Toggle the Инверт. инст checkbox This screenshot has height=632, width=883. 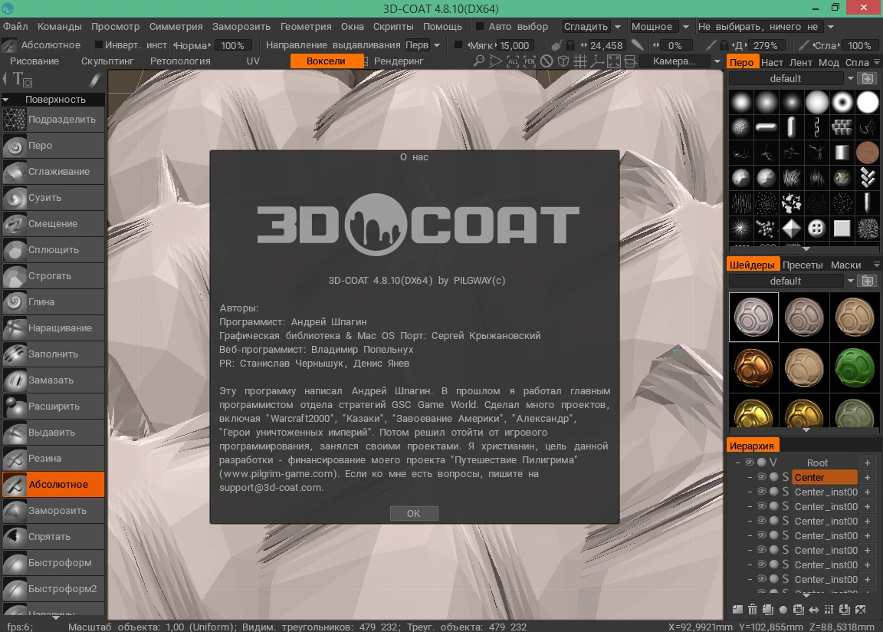point(99,45)
